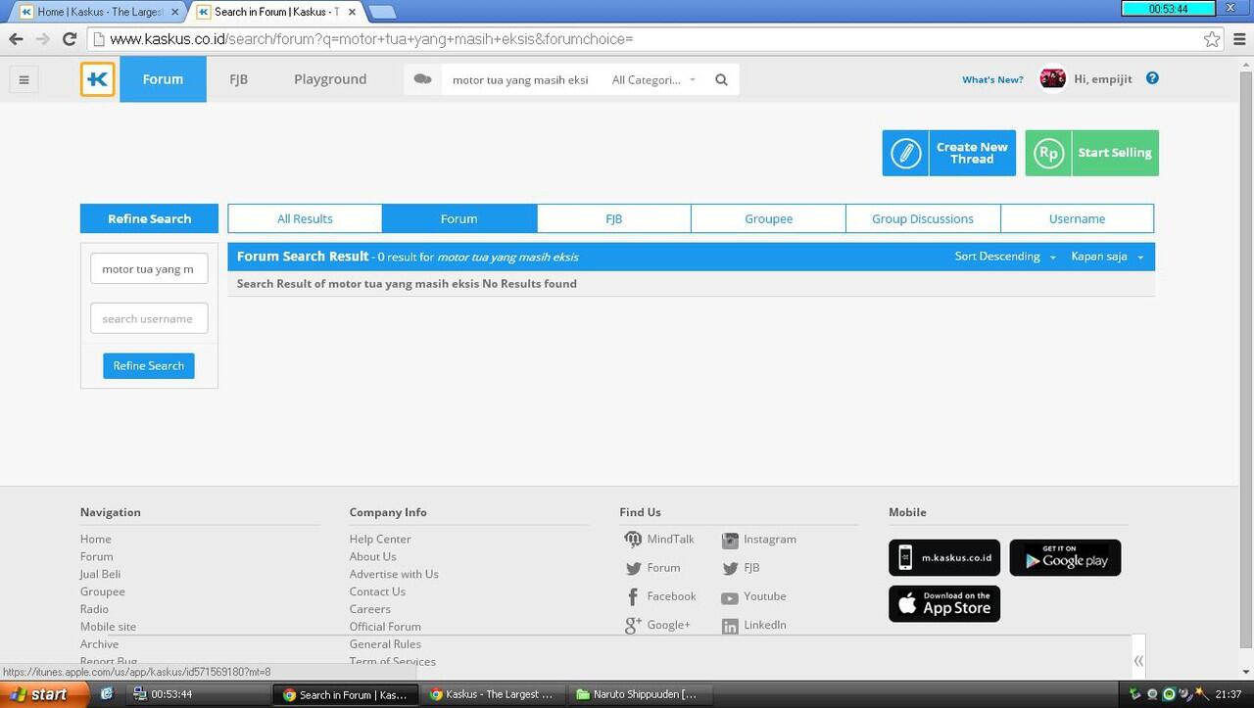
Task: Click the Google+ icon in footer
Action: click(x=633, y=626)
